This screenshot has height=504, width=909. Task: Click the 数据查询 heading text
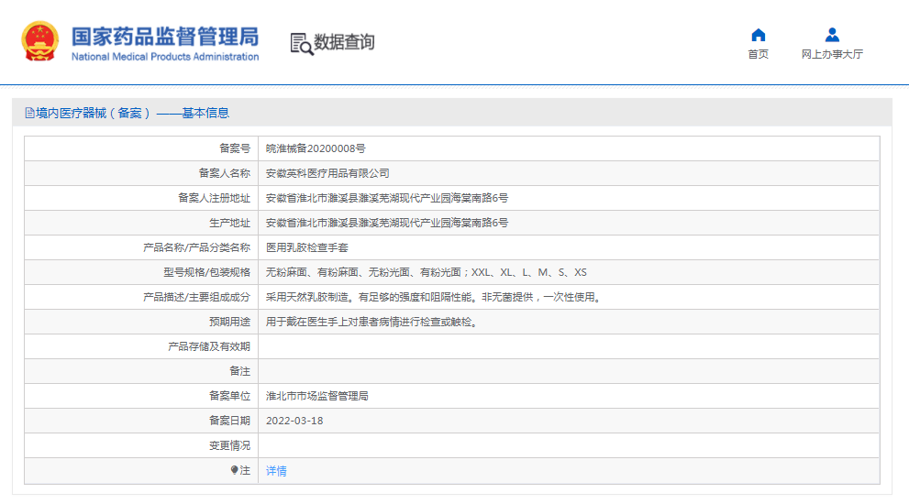coord(344,42)
